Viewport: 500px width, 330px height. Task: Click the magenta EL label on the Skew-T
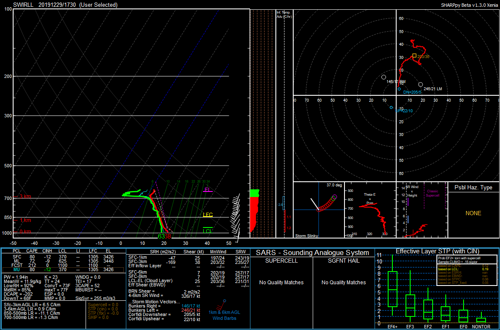point(207,189)
